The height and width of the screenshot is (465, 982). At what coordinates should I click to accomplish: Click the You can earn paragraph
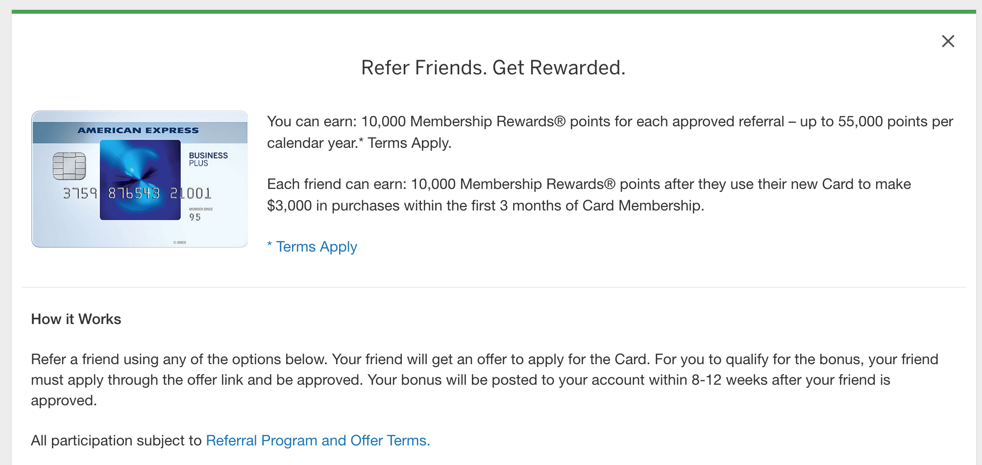tap(610, 132)
